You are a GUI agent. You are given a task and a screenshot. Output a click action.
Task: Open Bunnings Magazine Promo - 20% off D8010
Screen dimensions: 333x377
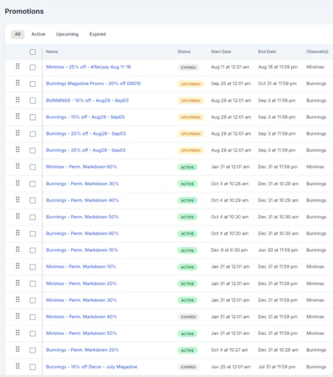click(93, 83)
